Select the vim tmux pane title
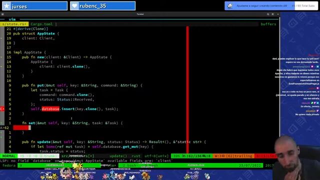Screen dimensions: 320x180 (x=12, y=19)
